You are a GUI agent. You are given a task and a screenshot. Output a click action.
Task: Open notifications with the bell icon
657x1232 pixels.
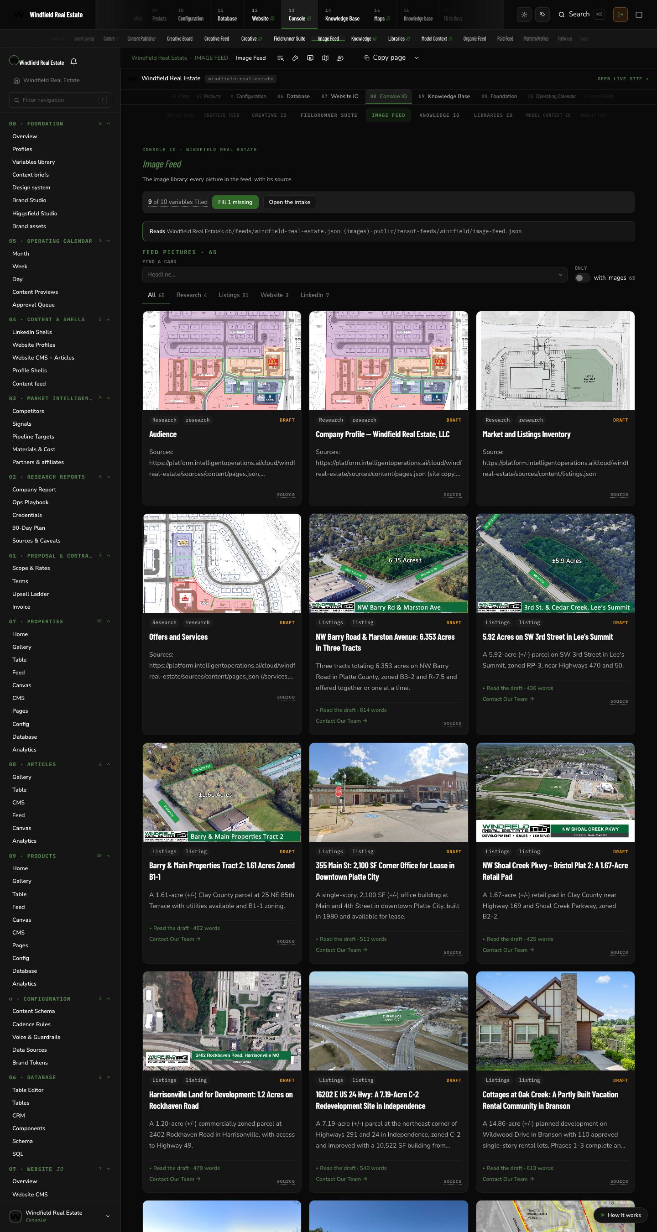tap(73, 62)
